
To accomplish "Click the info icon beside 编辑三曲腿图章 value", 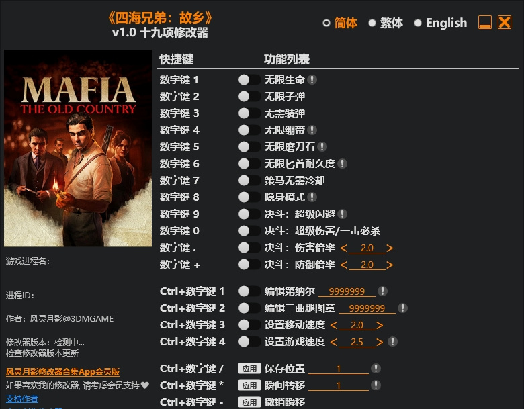I will tap(402, 308).
